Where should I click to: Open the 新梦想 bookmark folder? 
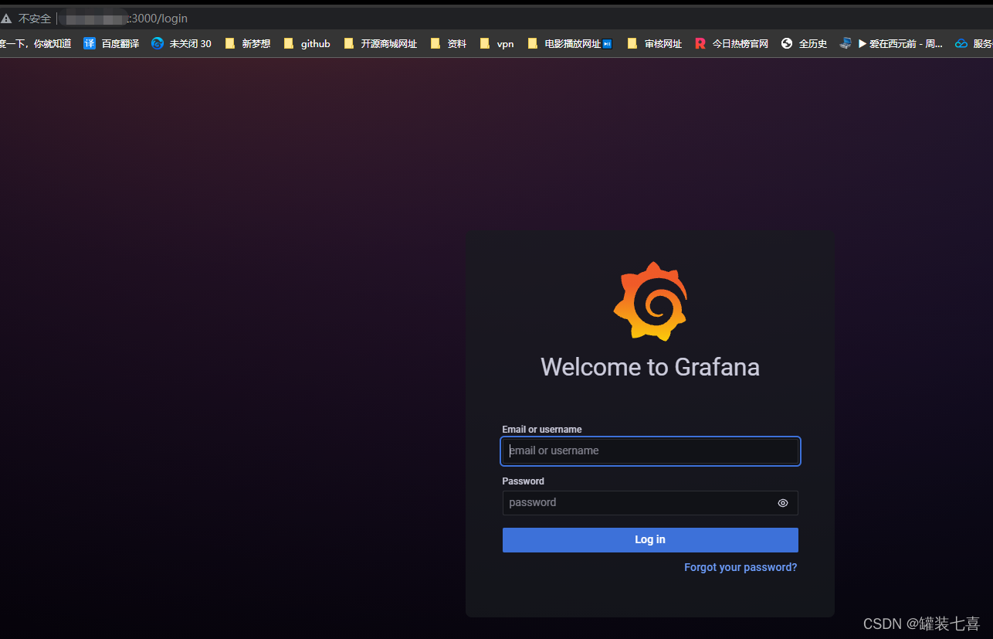247,43
